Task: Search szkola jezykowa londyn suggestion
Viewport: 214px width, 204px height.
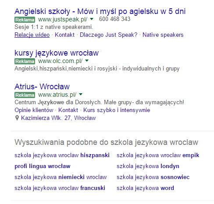Action: click(x=148, y=166)
